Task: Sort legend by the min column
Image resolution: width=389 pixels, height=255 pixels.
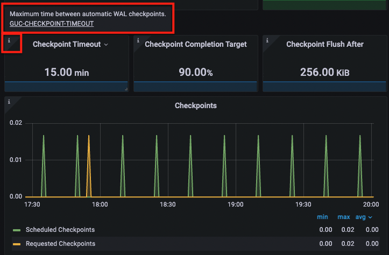Action: point(322,217)
